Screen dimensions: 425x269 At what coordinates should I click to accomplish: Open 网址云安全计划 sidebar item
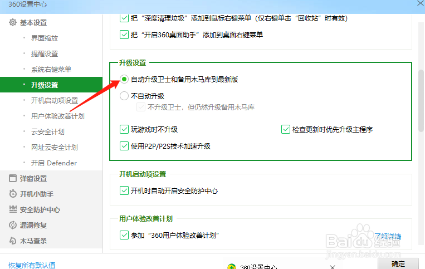(54, 147)
